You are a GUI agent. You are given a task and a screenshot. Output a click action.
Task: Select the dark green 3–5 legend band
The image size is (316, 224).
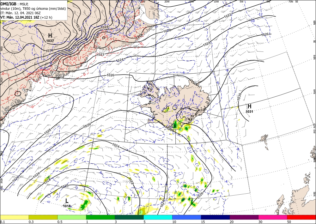point(129,217)
